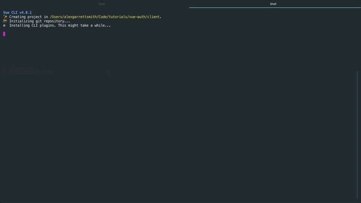Click the terminal vertical scrollbar
Viewport: 361px width, 203px height.
pyautogui.click(x=357, y=136)
